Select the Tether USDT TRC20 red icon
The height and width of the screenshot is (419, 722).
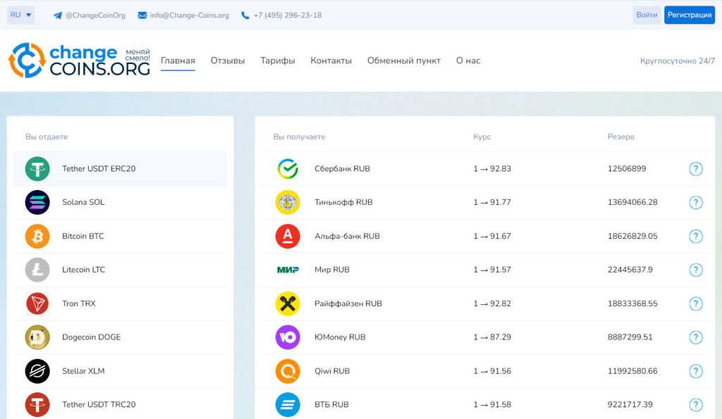click(37, 405)
